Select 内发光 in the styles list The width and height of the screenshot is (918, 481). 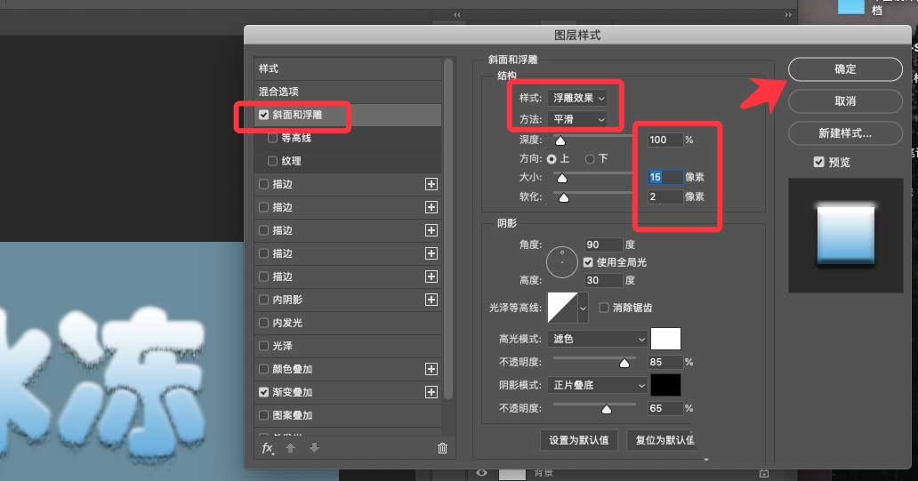click(286, 323)
